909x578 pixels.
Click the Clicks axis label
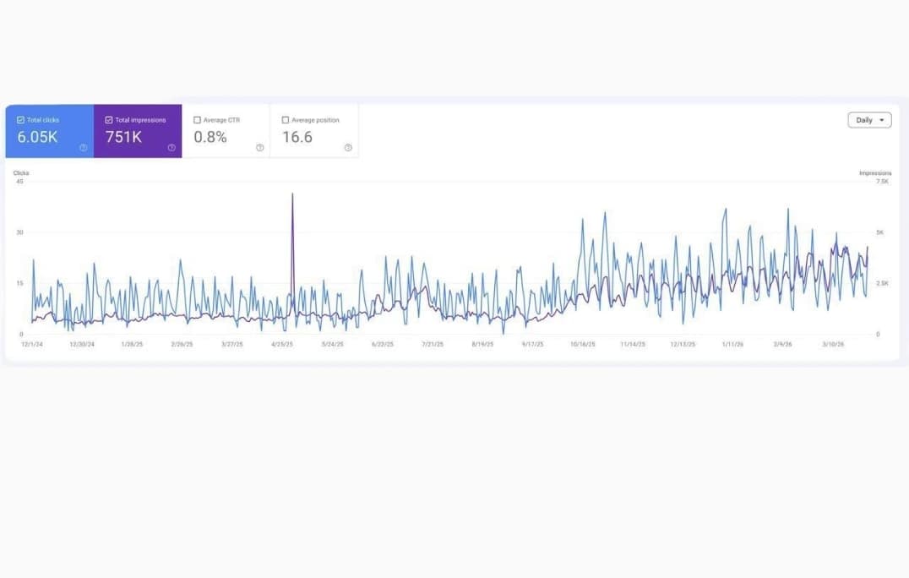tap(21, 172)
